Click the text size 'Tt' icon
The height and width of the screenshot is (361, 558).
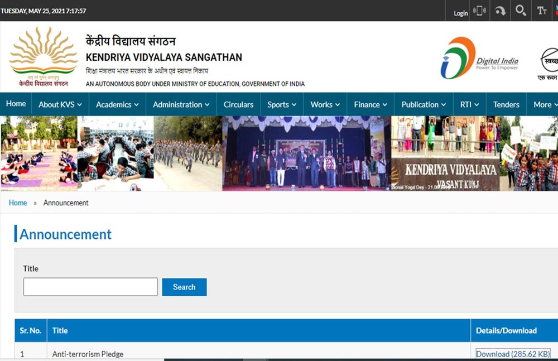pos(542,11)
